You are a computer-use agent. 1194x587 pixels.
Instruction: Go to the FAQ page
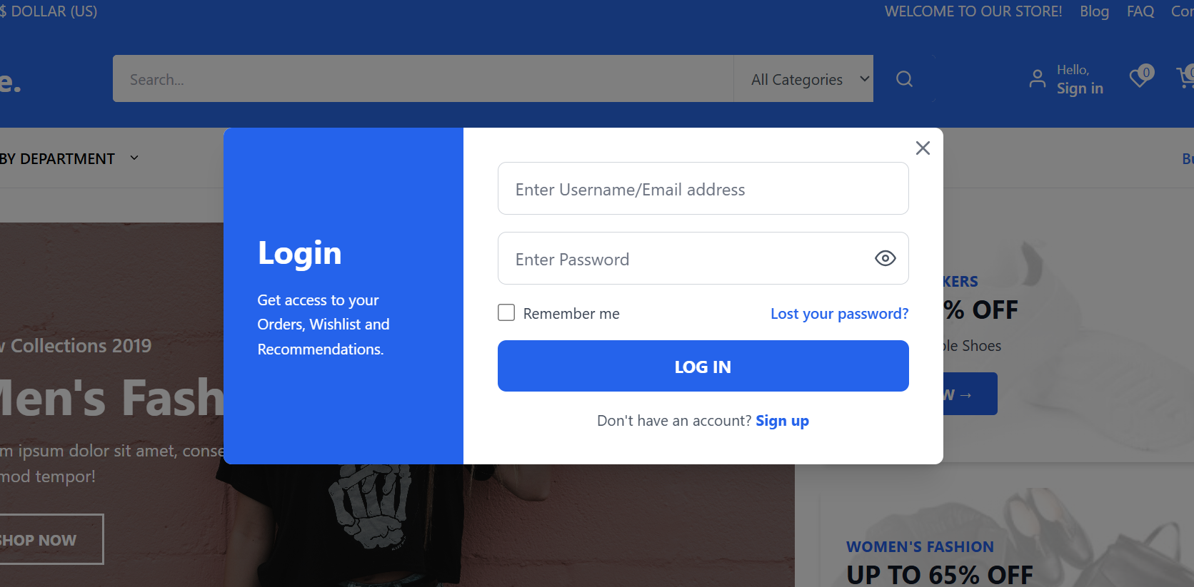[x=1140, y=11]
